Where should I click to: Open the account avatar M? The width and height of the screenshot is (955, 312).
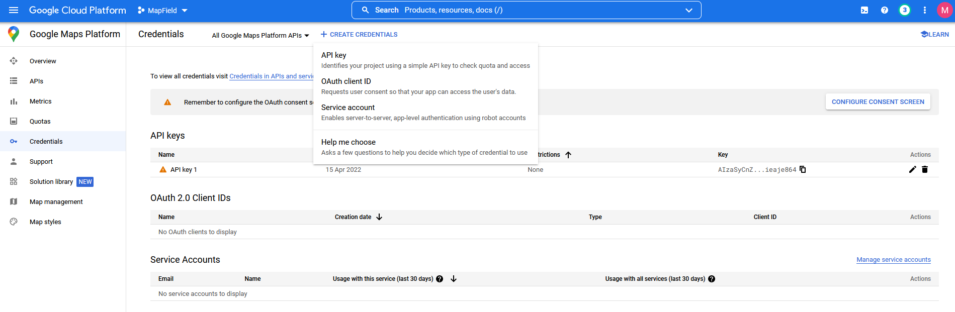(x=945, y=10)
